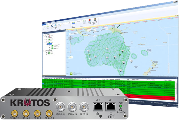Screen dimensions: 179x120
Task: Click the SITE2 monitoring site icon in tree
Action: click(x=48, y=54)
